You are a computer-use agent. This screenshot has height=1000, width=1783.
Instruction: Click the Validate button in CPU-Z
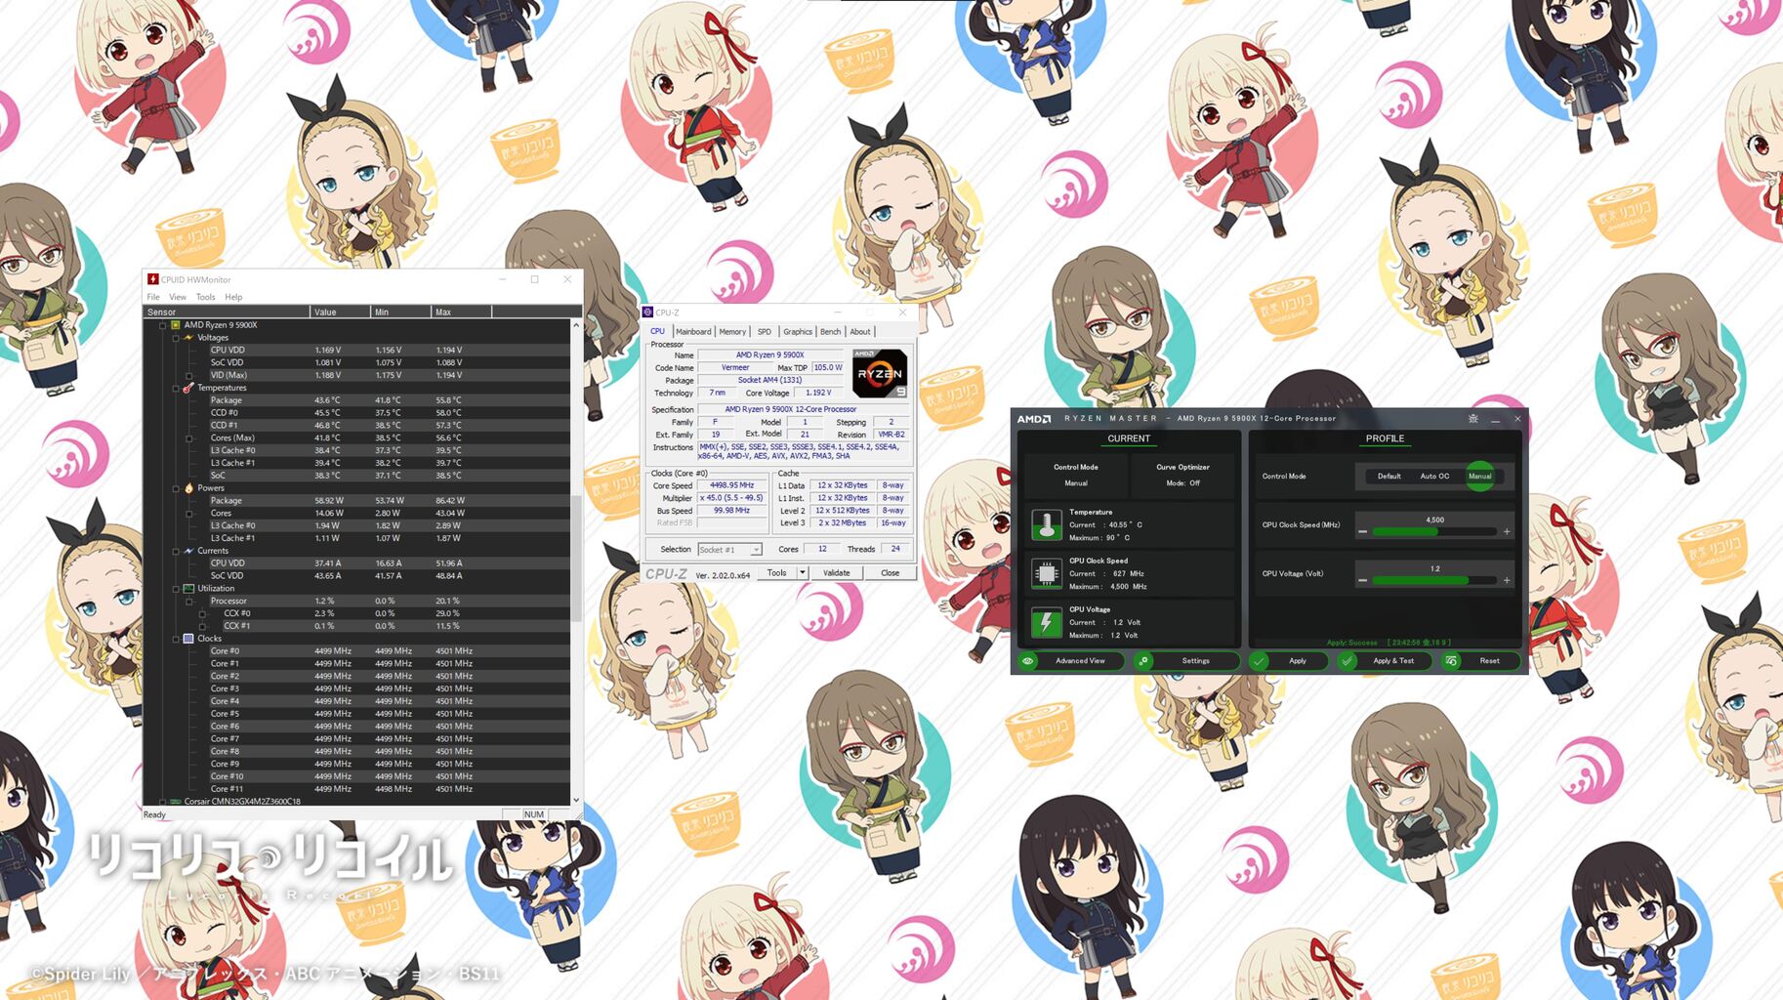point(837,573)
